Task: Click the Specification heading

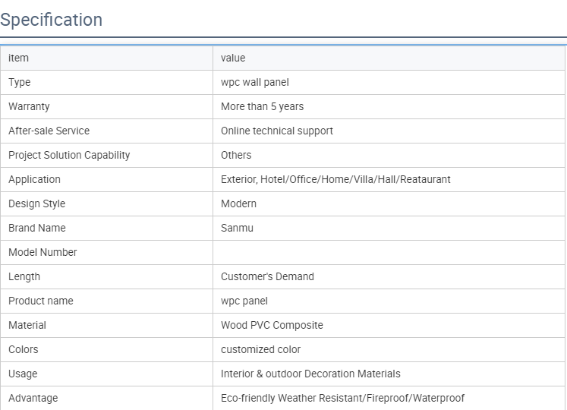Action: (x=52, y=20)
